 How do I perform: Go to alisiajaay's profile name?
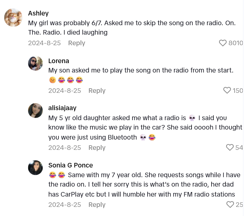(62, 108)
